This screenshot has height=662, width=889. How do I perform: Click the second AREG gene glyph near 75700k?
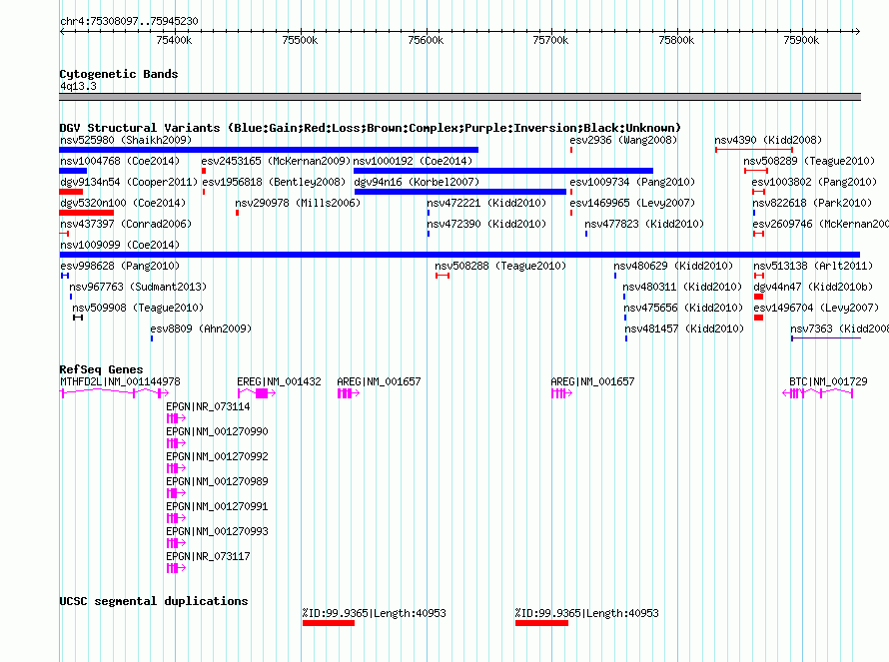(561, 393)
